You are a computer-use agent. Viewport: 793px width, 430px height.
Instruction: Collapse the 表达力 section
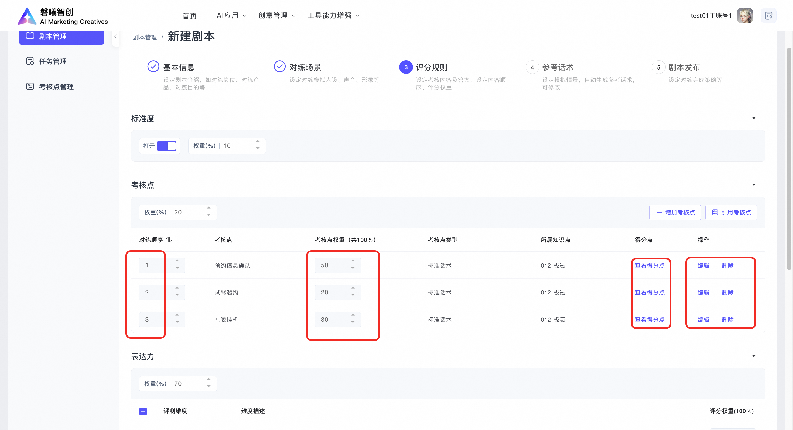tap(754, 356)
